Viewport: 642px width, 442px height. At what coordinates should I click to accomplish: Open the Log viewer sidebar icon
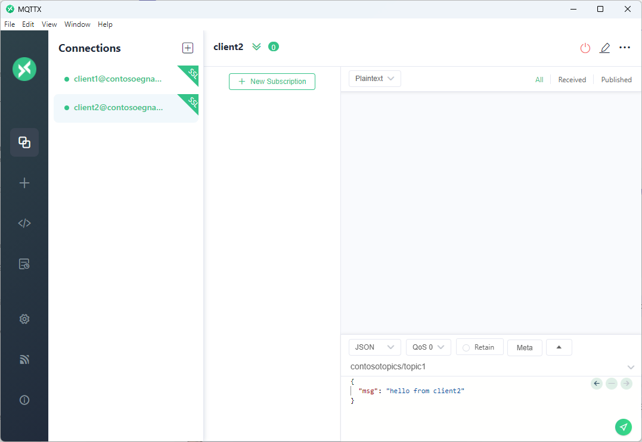click(x=24, y=264)
